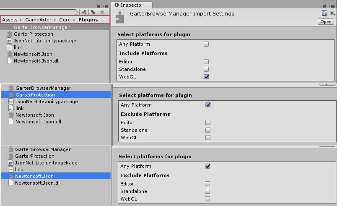Image resolution: width=337 pixels, height=206 pixels.
Task: Click the Search by Type shapes icon
Action: pos(84,13)
